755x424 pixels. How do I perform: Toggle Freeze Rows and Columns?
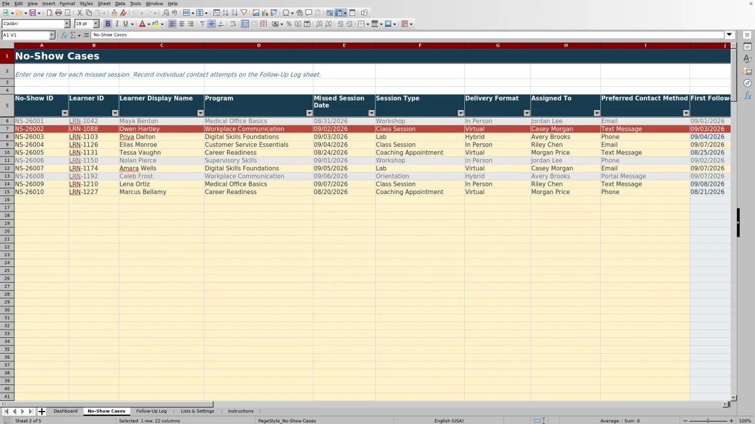coord(338,13)
